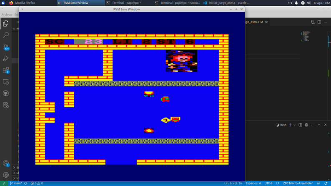Open the Run and Debug view
Screen dimensions: 331x186
point(6,58)
